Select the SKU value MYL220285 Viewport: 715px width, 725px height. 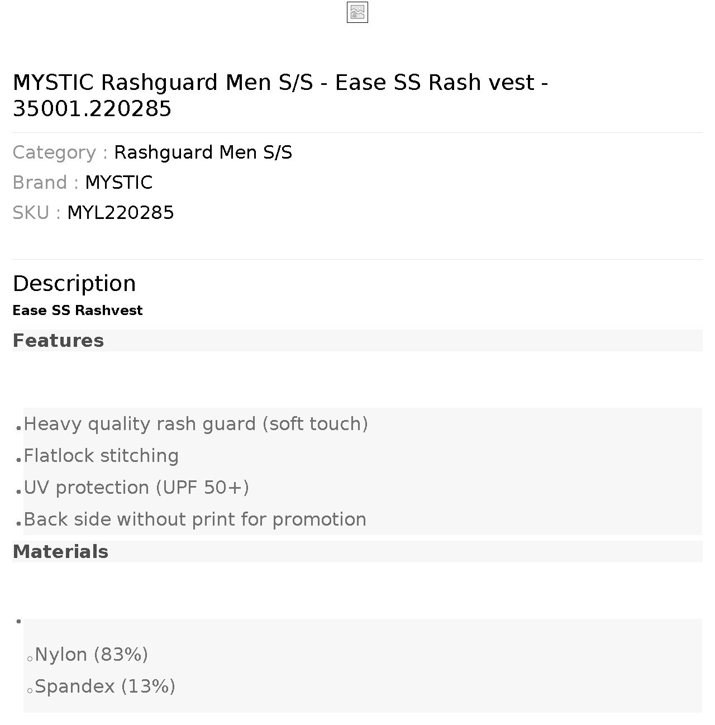coord(121,213)
